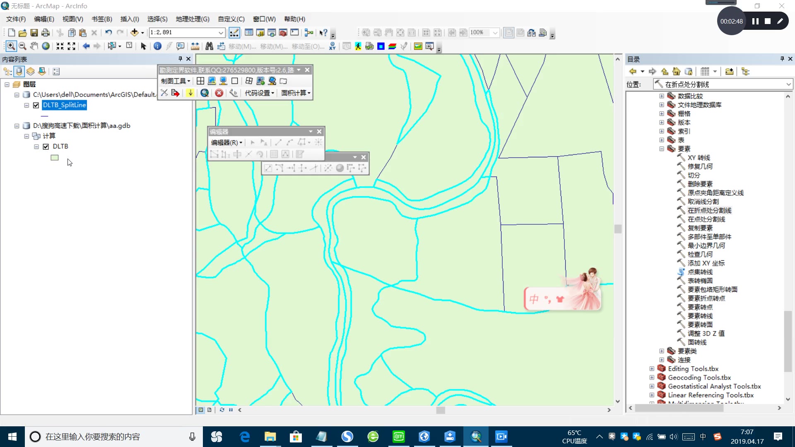
Task: Click the Catalog horizontal scrollbar
Action: pos(679,408)
